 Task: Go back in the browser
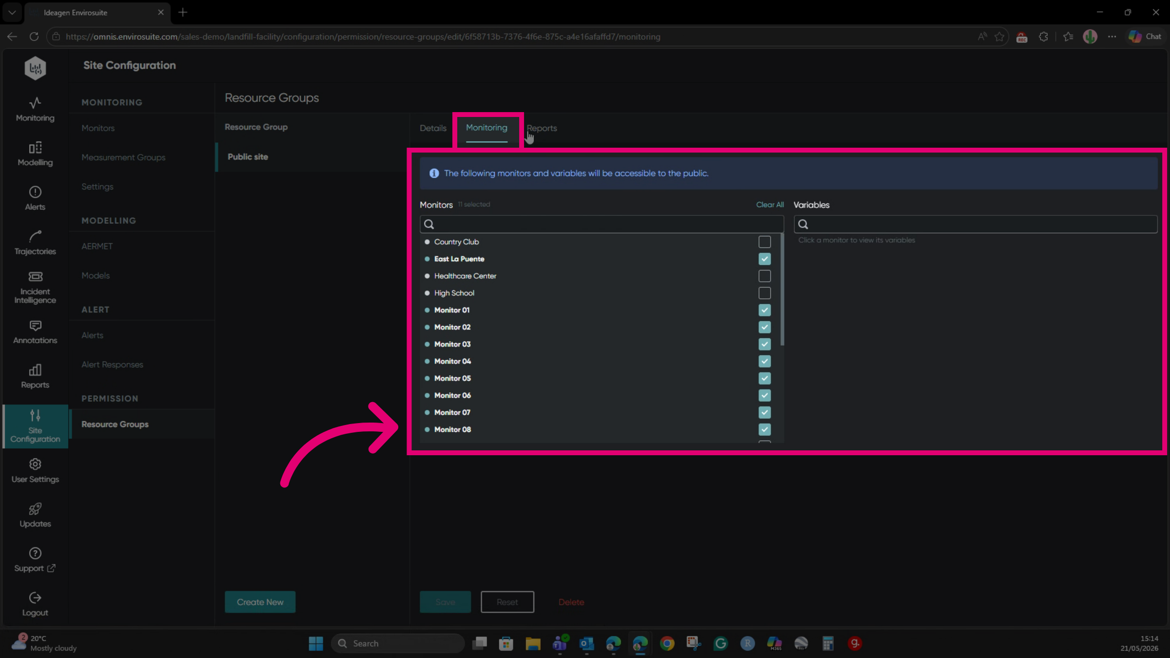point(12,37)
